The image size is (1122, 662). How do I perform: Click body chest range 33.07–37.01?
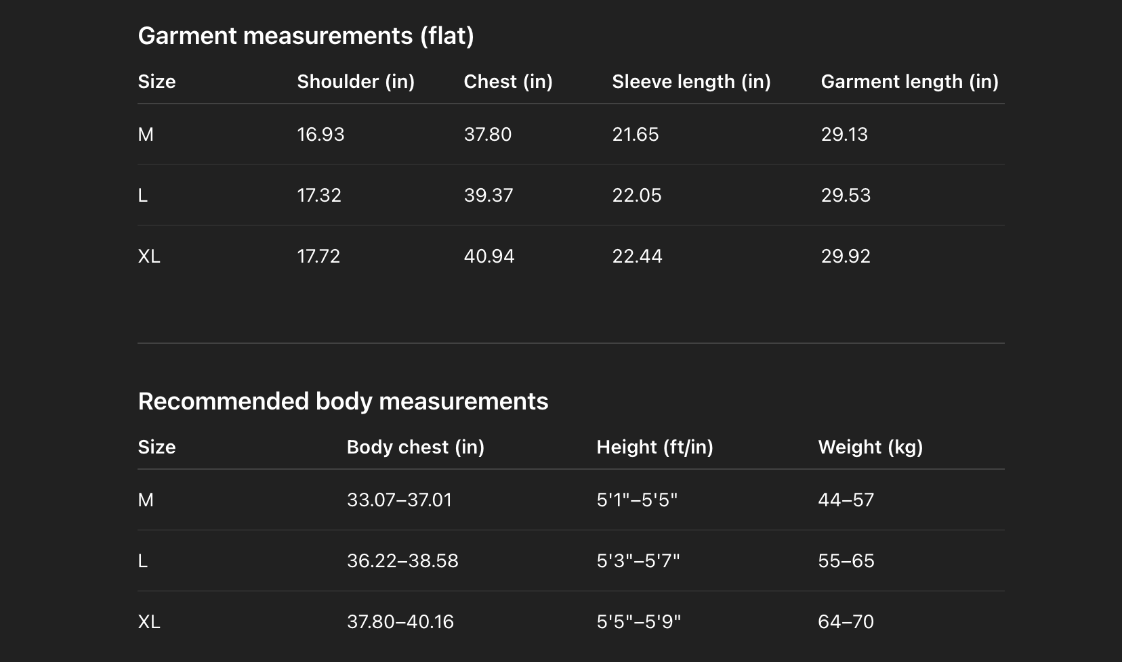(399, 500)
